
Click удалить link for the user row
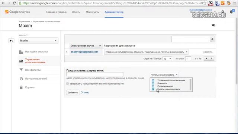pyautogui.click(x=208, y=52)
